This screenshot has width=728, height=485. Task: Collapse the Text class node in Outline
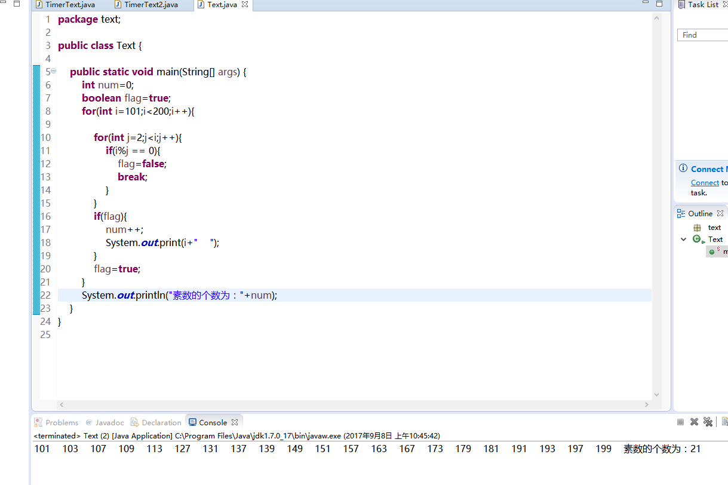(684, 239)
